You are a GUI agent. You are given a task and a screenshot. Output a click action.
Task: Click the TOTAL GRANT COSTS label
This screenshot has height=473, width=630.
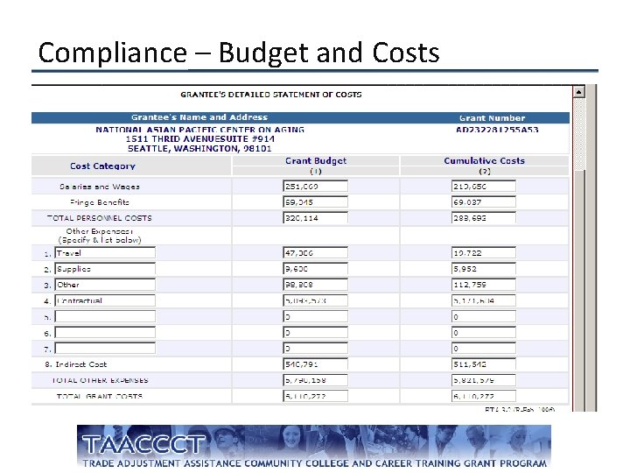coord(100,396)
